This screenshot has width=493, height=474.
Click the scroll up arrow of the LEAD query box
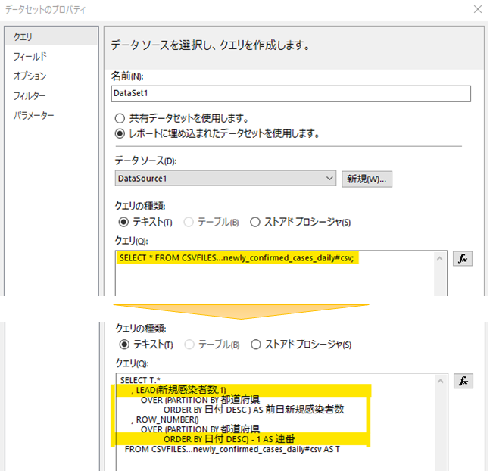point(440,380)
